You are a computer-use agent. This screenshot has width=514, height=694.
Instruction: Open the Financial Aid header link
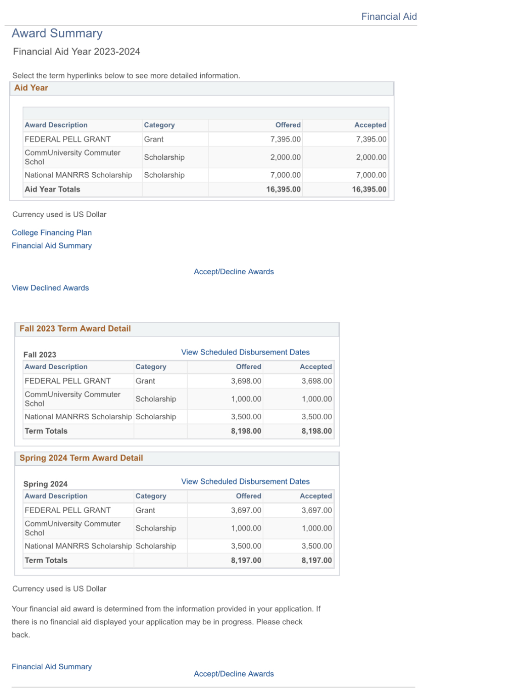point(389,17)
